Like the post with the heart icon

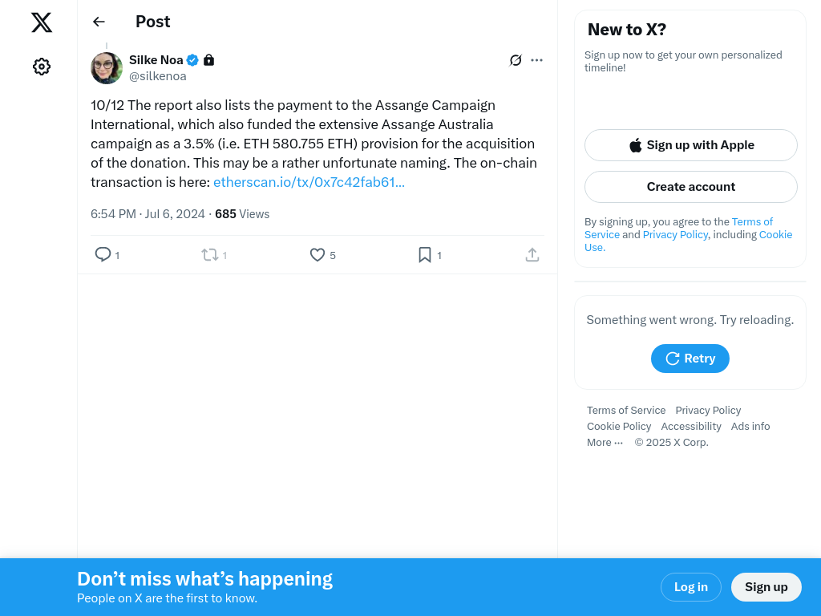(317, 255)
